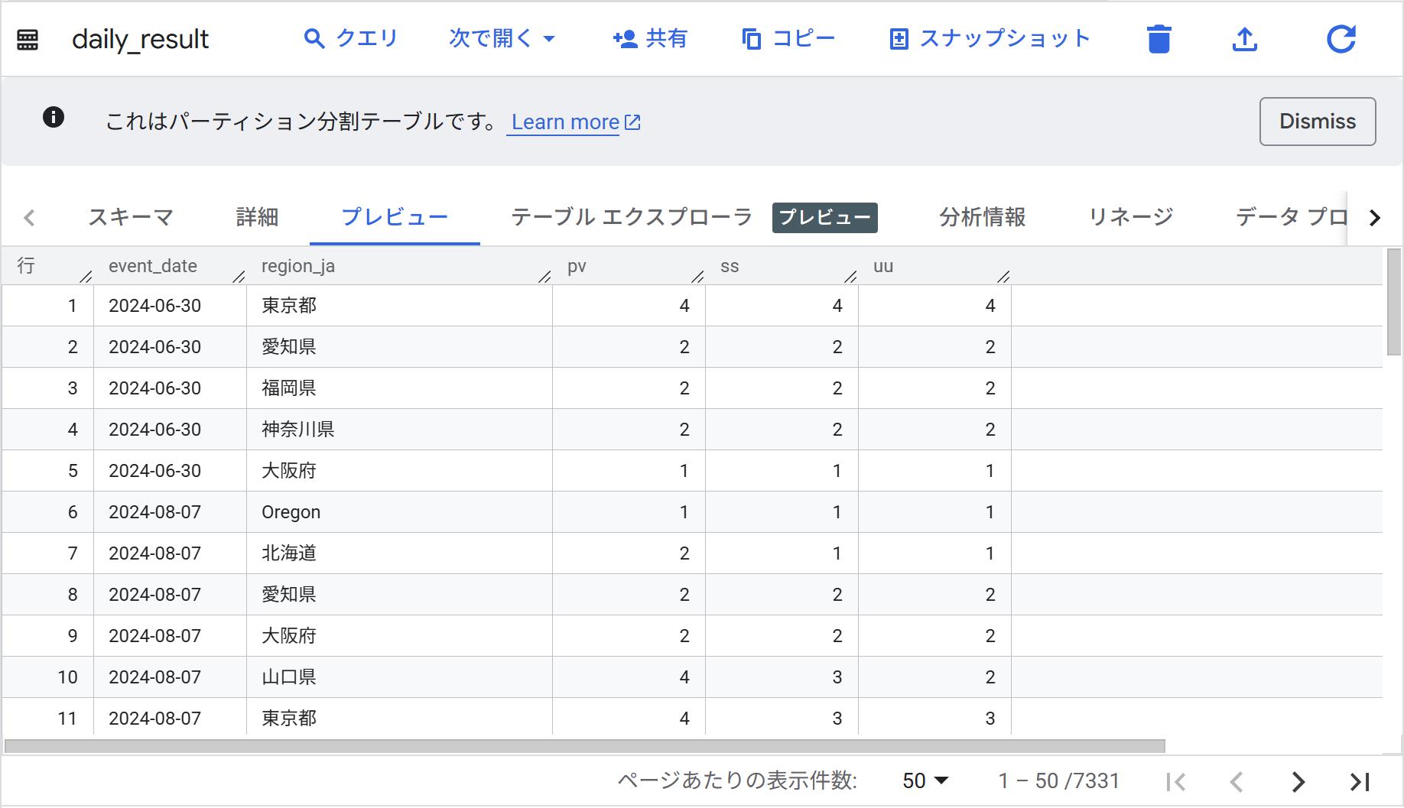Click the horizontal scrollbar under the table
Screen dimensions: 1404x808
coord(584,746)
